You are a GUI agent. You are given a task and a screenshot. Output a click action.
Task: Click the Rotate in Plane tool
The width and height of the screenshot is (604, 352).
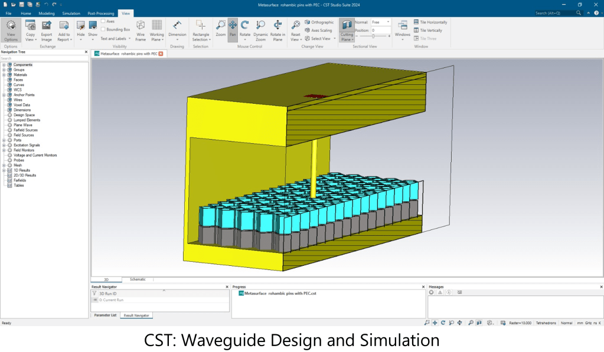[277, 29]
